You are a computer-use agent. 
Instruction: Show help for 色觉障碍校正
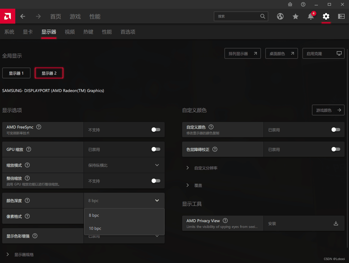tap(215, 149)
